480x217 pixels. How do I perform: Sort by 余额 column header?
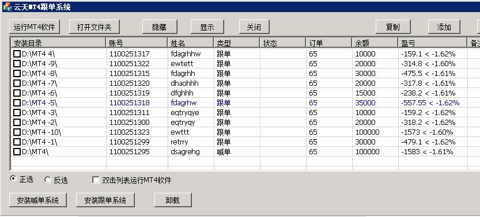[375, 43]
